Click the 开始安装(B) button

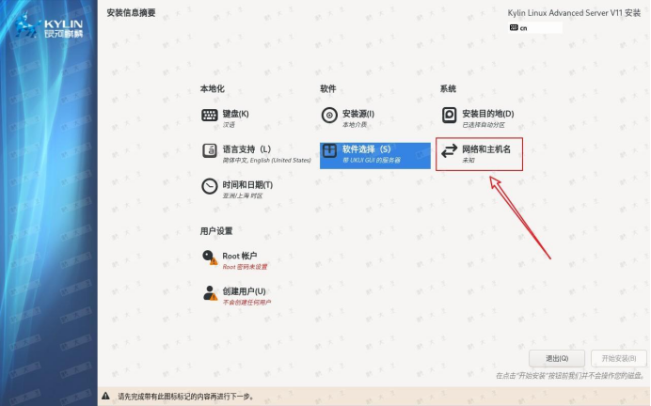coord(619,358)
